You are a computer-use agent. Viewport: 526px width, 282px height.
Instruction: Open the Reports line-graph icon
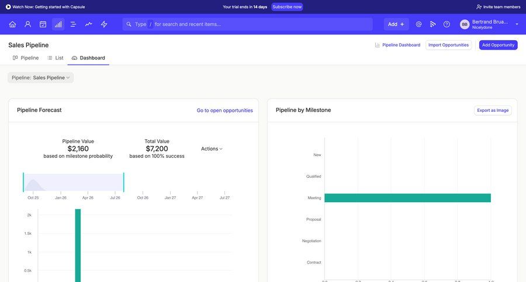tap(88, 24)
